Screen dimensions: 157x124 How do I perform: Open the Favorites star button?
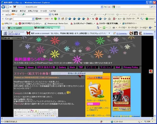(x=7, y=23)
